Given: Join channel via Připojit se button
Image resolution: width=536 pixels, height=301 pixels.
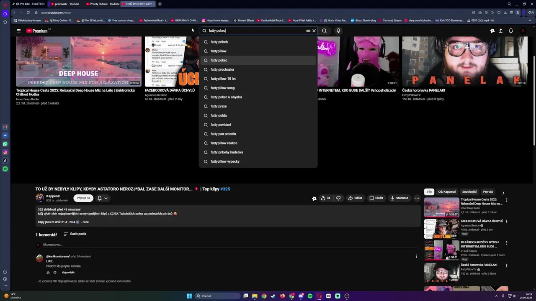Looking at the screenshot, I should point(83,198).
